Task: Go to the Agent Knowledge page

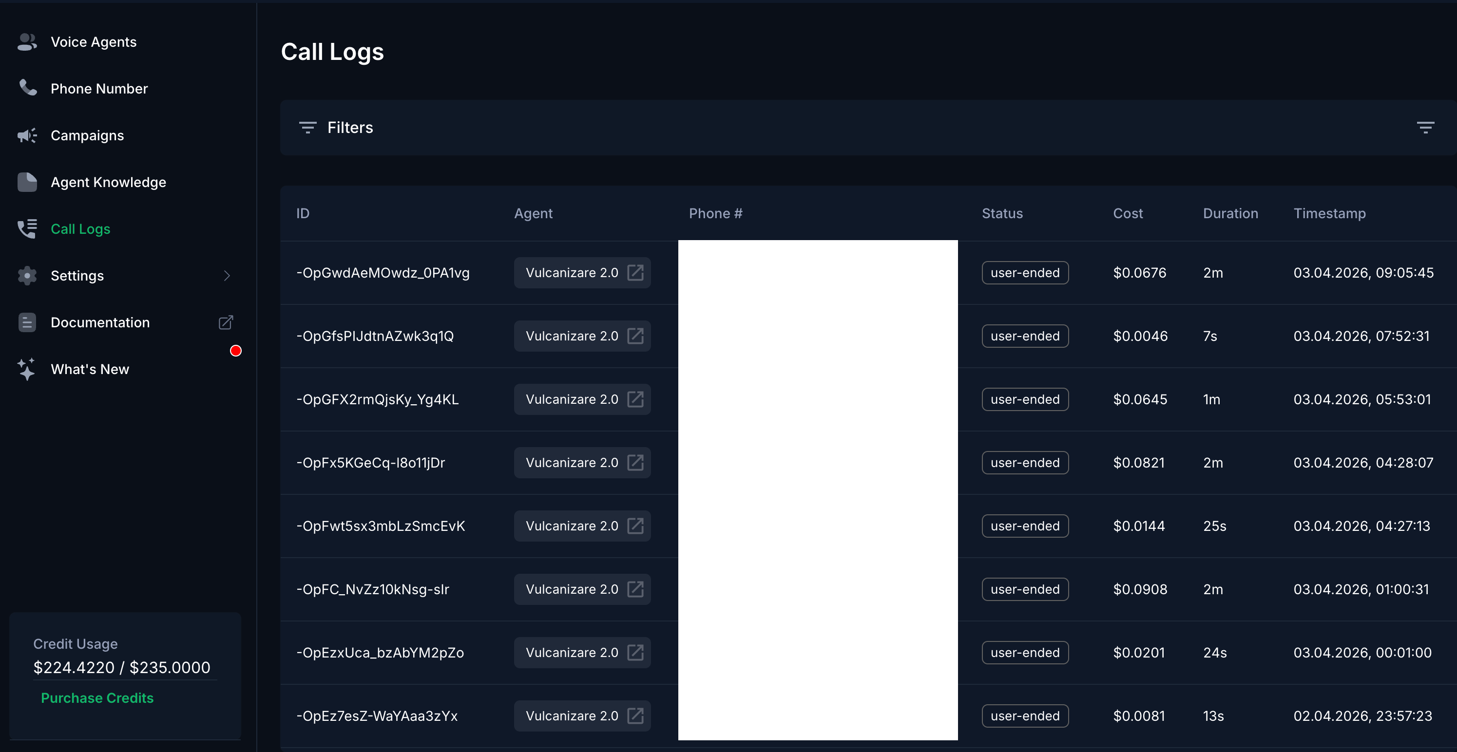Action: pos(108,182)
